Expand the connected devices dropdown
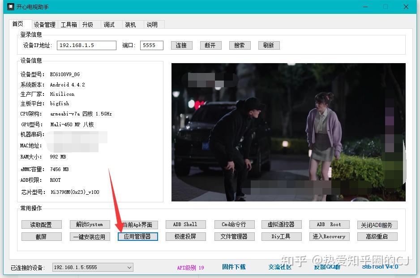 click(129, 267)
